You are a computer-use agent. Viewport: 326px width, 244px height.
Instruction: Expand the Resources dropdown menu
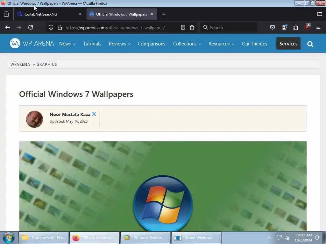222,44
